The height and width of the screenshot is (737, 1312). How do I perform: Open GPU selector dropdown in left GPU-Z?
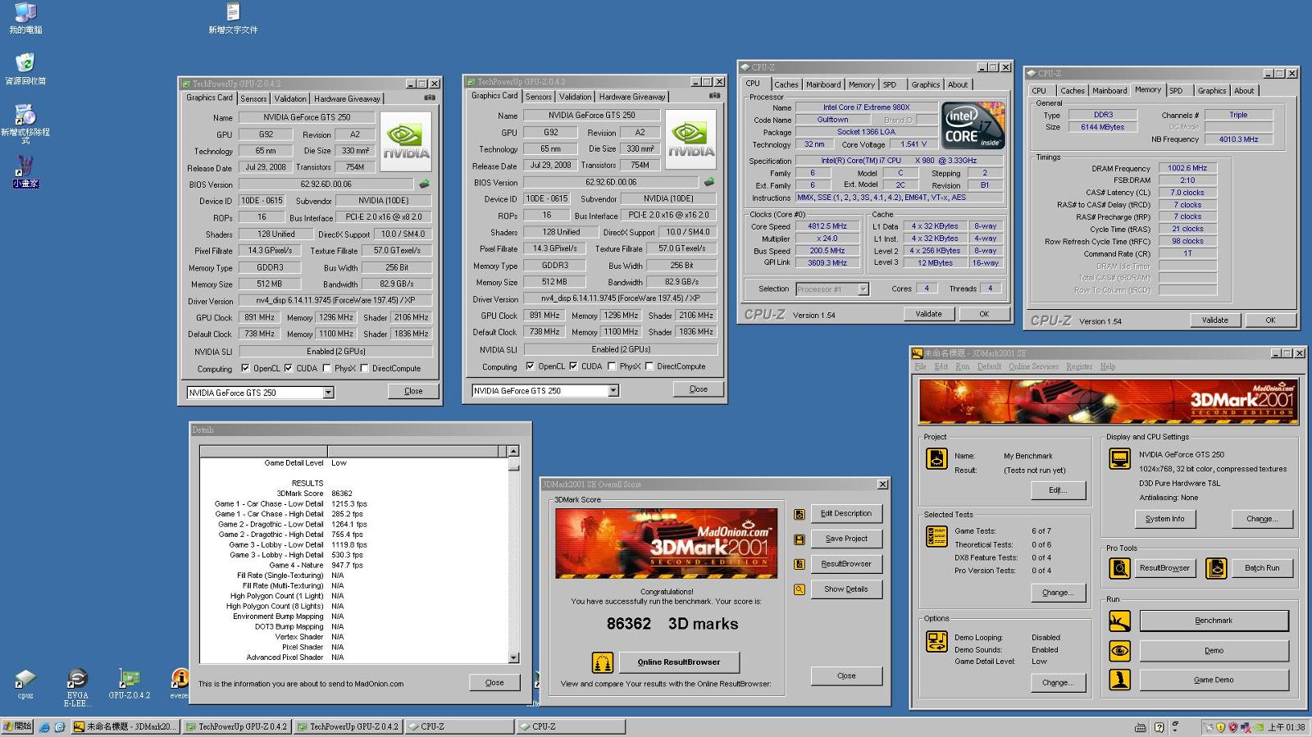tap(328, 393)
